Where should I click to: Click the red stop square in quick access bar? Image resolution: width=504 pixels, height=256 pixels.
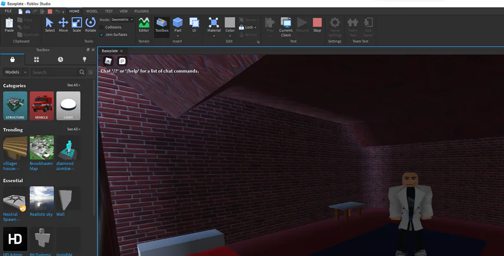pyautogui.click(x=50, y=11)
